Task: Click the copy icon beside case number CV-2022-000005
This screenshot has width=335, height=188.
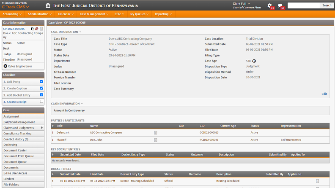Action: (x=33, y=29)
